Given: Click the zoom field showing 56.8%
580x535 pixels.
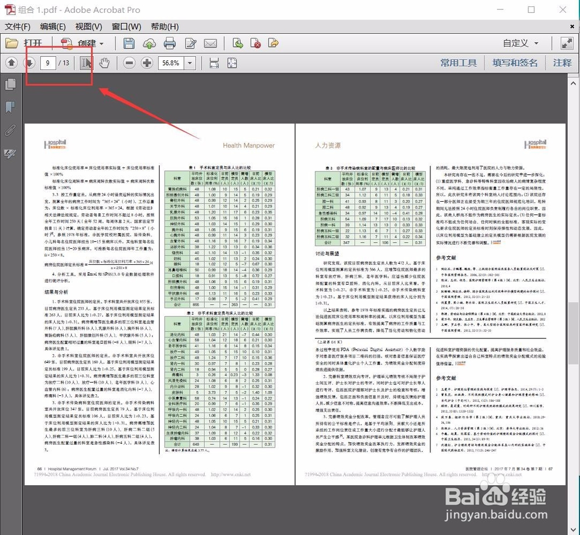Looking at the screenshot, I should [171, 63].
